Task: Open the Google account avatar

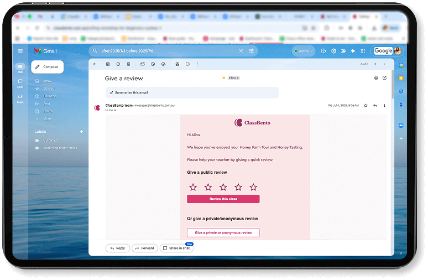Action: point(398,51)
